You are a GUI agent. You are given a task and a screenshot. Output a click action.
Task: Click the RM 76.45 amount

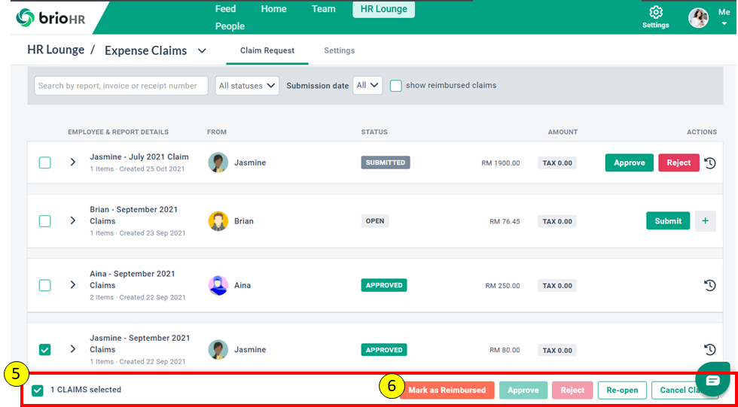(x=505, y=221)
